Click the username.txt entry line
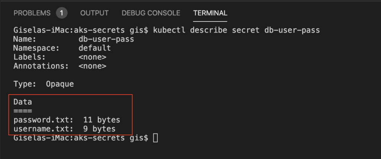 click(x=64, y=129)
